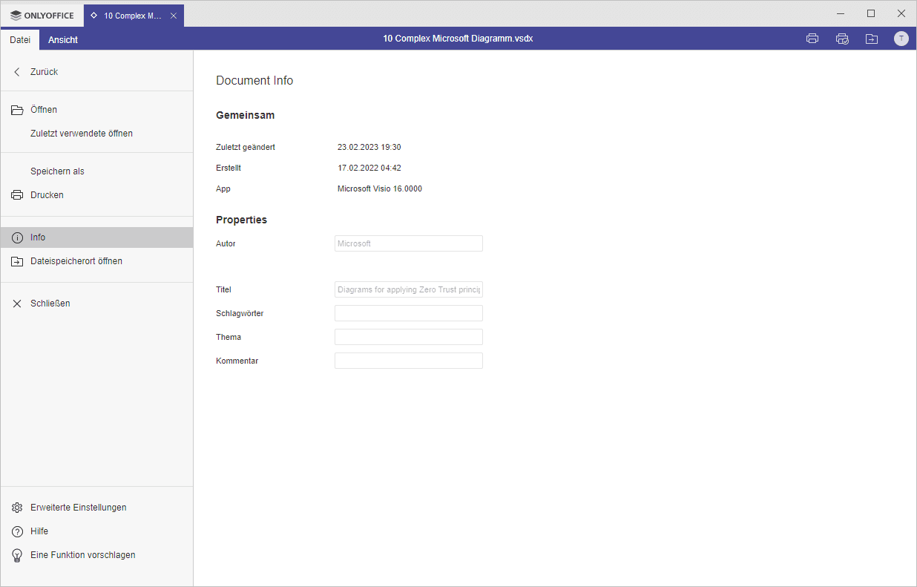Open Erweiterte Einstellungen gear icon
The height and width of the screenshot is (587, 917).
(x=17, y=508)
